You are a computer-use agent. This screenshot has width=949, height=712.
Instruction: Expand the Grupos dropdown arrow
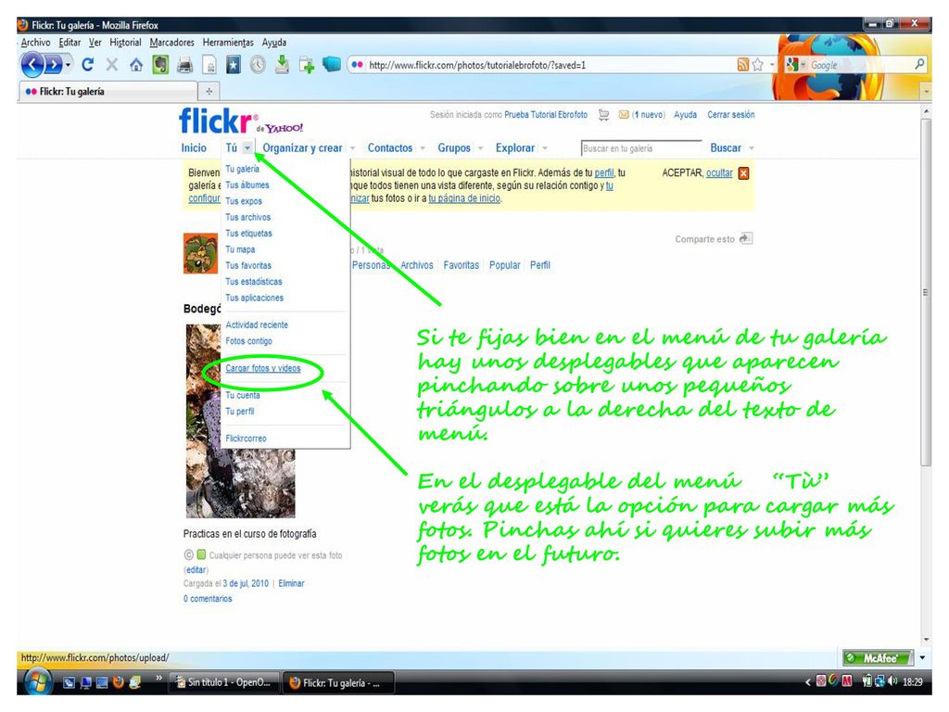pos(481,148)
